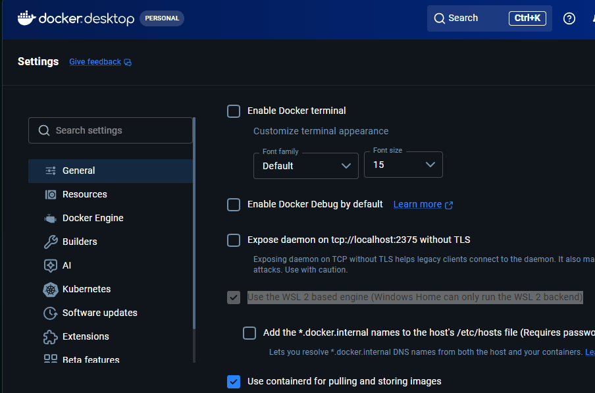This screenshot has height=393, width=595.
Task: Click the Resources sidebar icon
Action: click(51, 194)
